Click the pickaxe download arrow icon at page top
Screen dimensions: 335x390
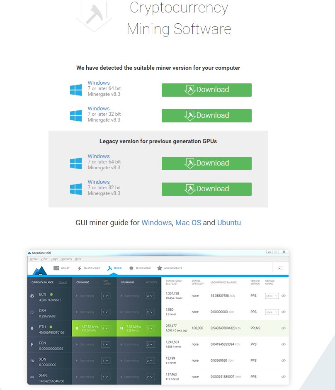[x=94, y=16]
